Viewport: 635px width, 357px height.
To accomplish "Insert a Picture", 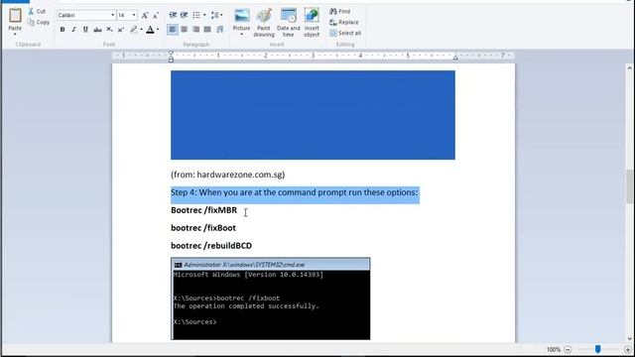I will click(241, 19).
